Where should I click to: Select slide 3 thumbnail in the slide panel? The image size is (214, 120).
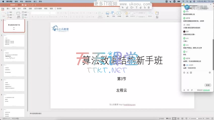click(14, 55)
